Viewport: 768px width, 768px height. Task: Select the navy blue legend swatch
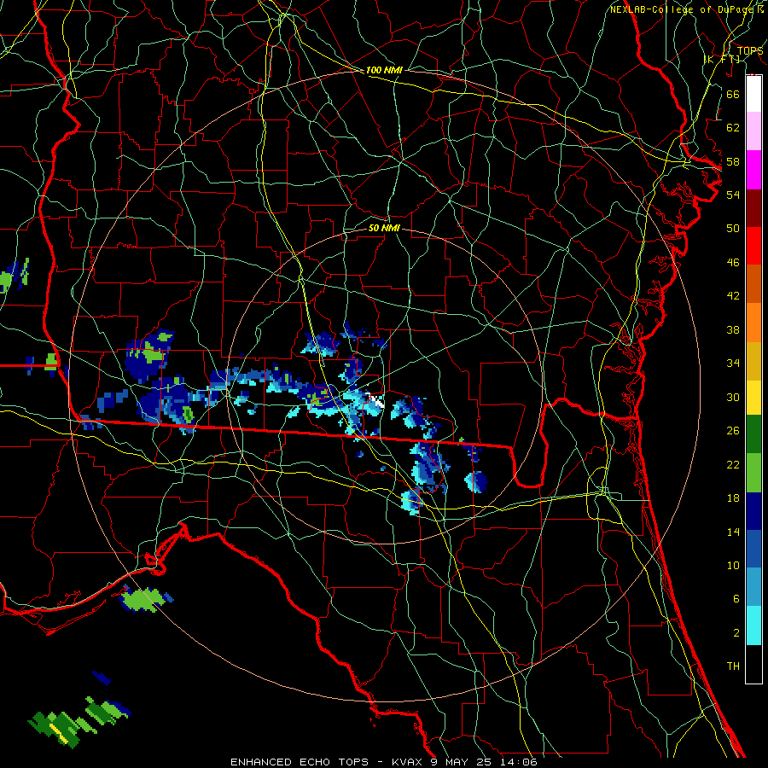[x=753, y=511]
